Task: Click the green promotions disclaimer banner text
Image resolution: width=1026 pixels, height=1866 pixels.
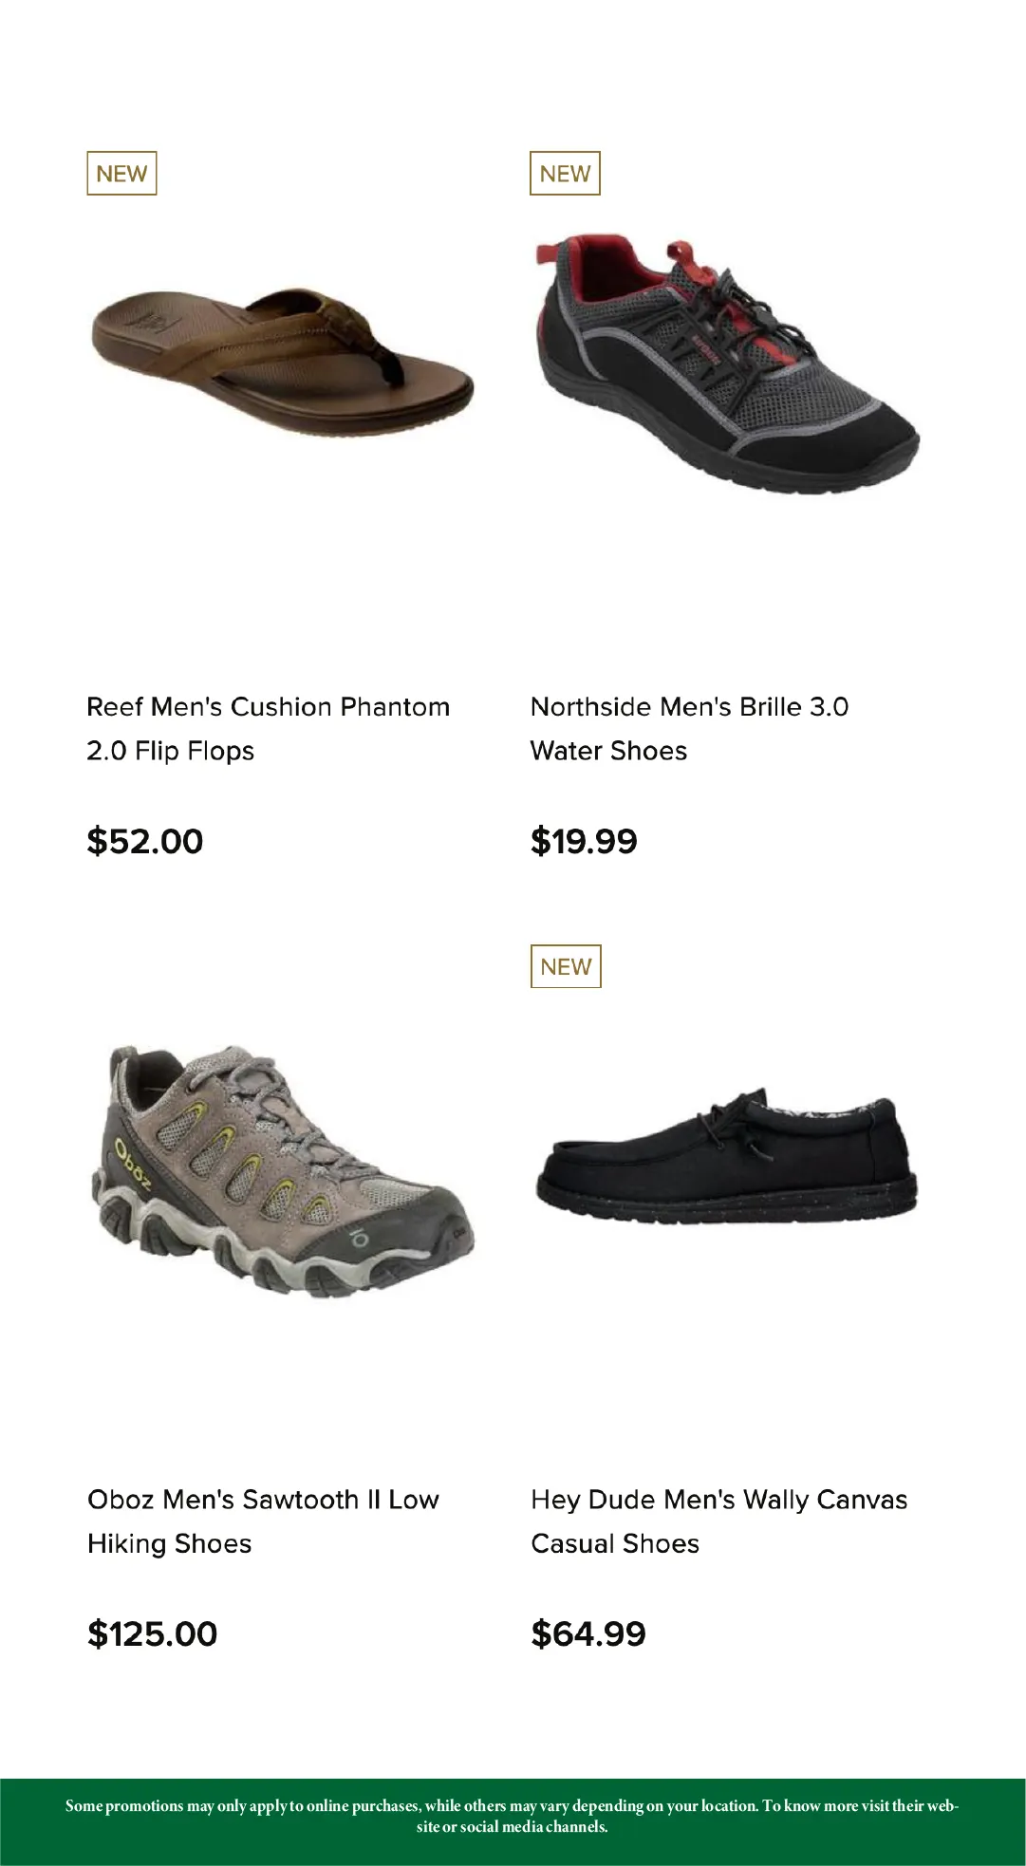Action: coord(513,1816)
